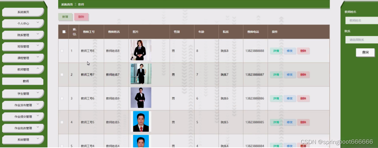Click phone number 13823888885

click(x=255, y=122)
